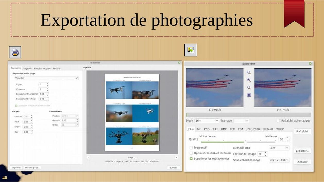
Task: Select the PCX format tab
Action: click(x=232, y=129)
